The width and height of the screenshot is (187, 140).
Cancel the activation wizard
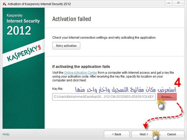coord(172,134)
